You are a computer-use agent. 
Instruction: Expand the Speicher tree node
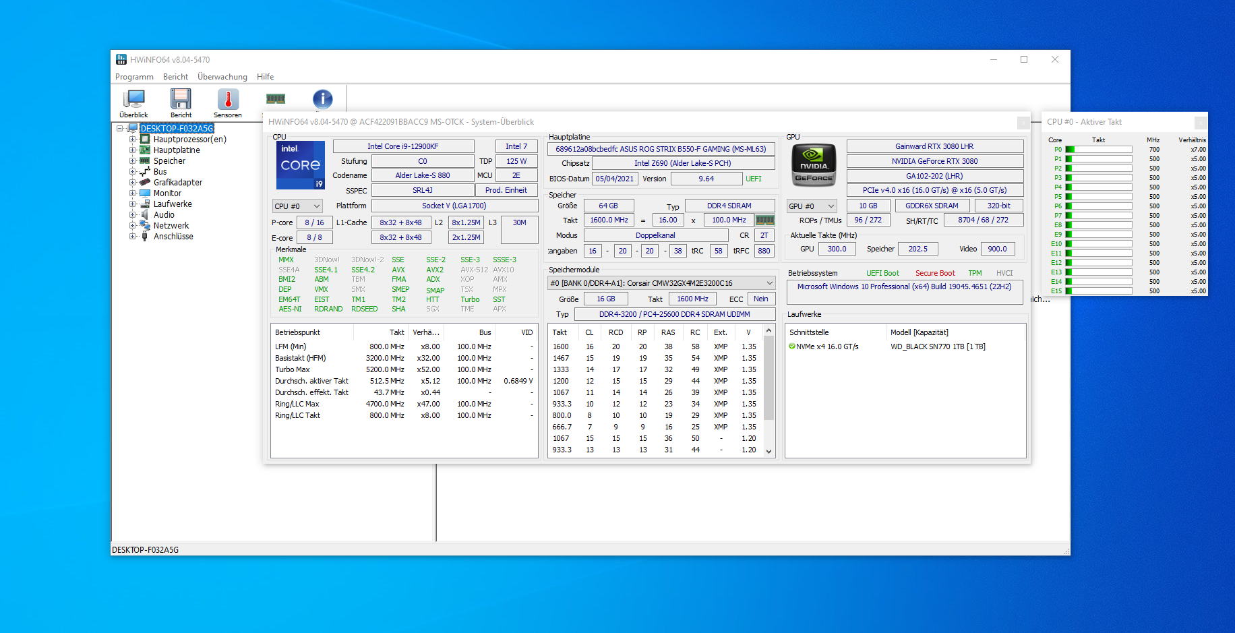(x=133, y=161)
